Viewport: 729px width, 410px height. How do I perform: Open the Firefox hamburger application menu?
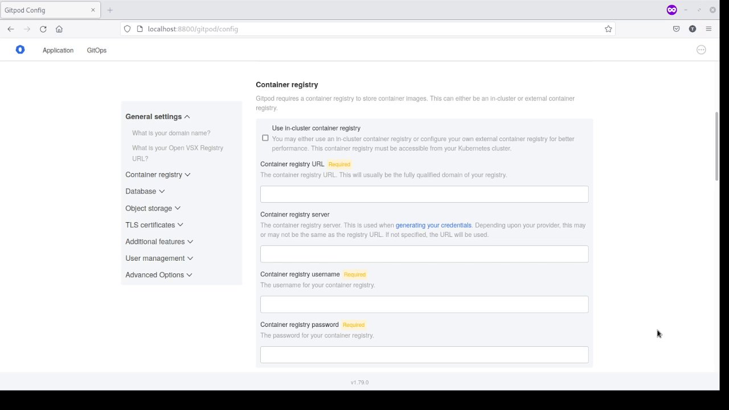tap(708, 29)
